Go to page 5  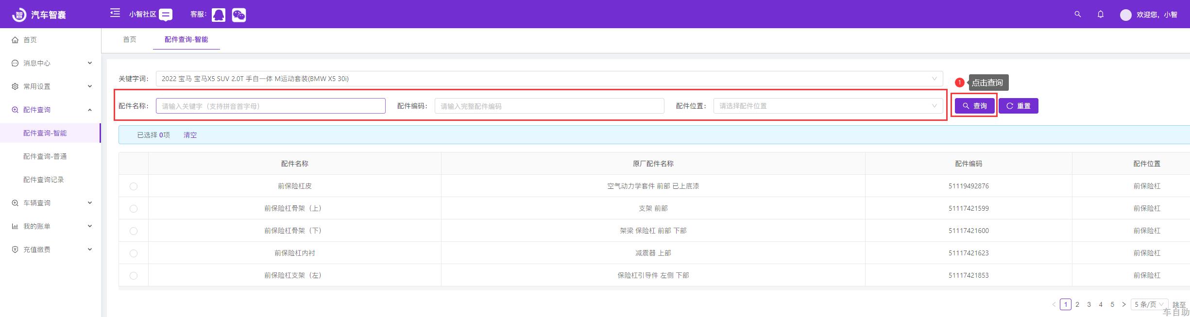pos(1112,304)
